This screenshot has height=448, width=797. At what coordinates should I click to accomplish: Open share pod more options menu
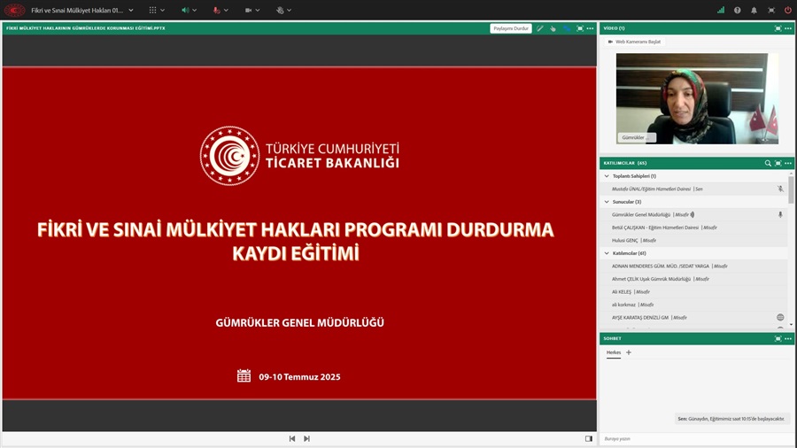coord(590,28)
